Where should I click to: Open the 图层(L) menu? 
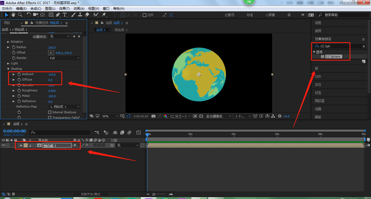(x=50, y=9)
